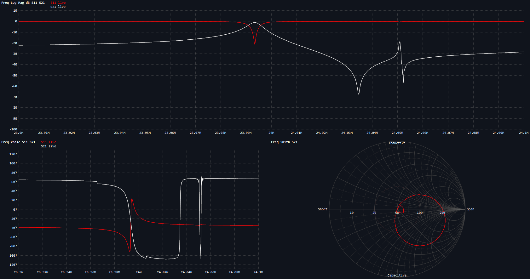Click the "23.97M" frequency label
Image resolution: width=530 pixels, height=279 pixels.
pyautogui.click(x=195, y=133)
